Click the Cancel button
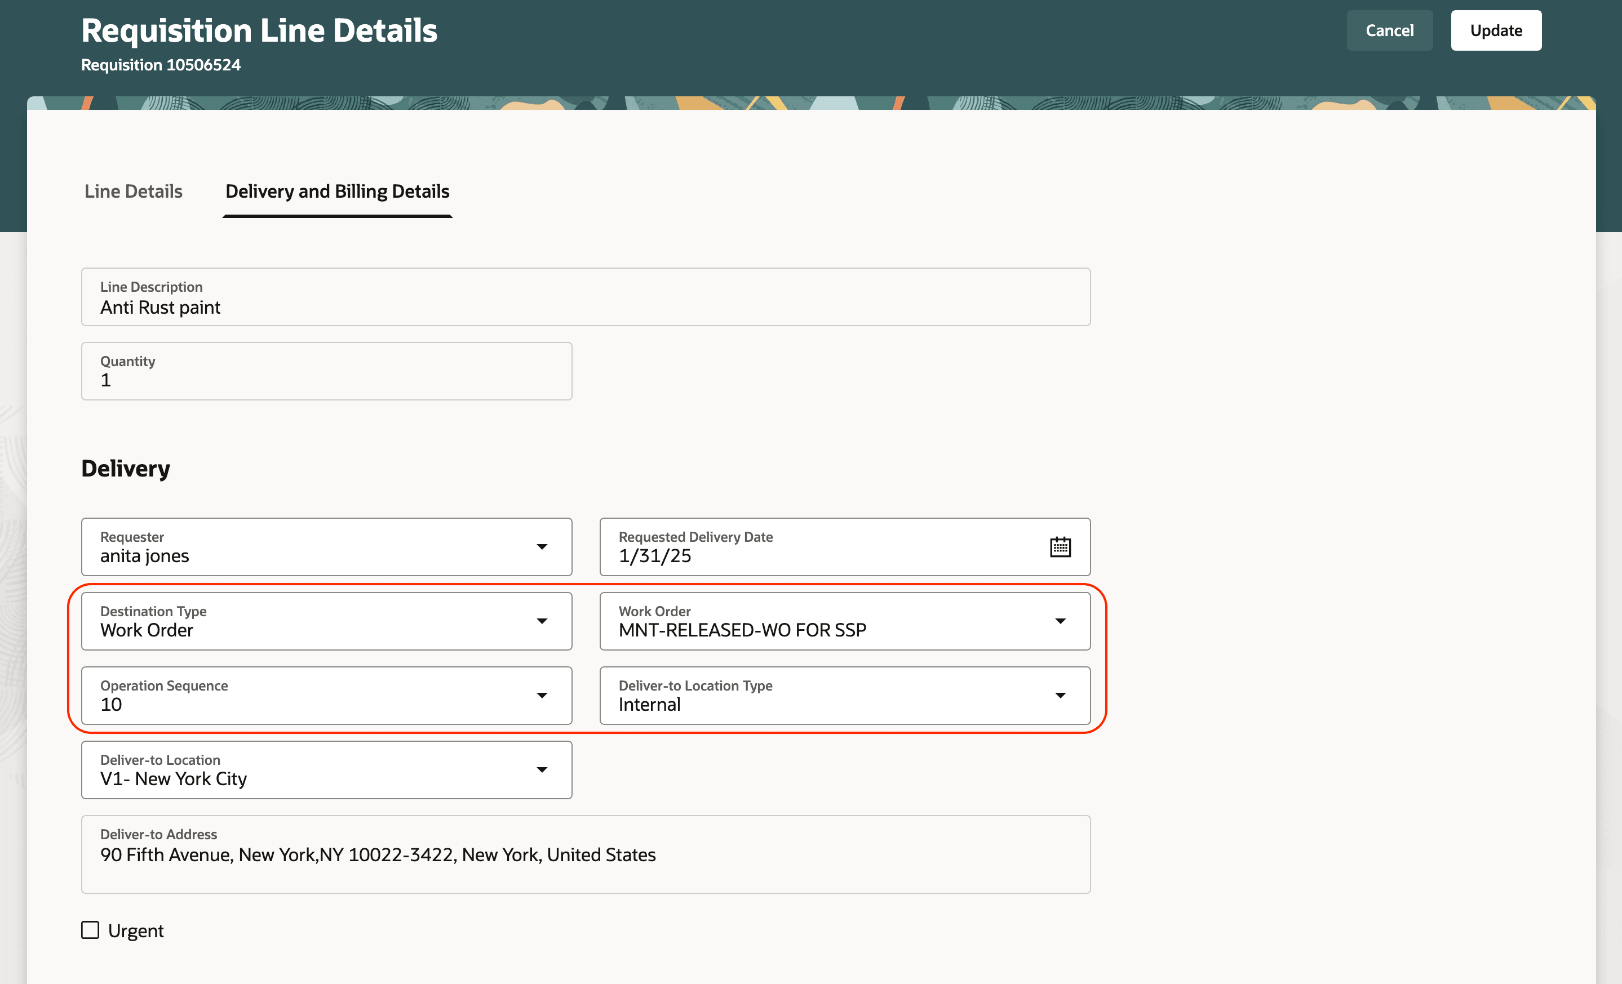This screenshot has height=984, width=1622. pyautogui.click(x=1390, y=30)
